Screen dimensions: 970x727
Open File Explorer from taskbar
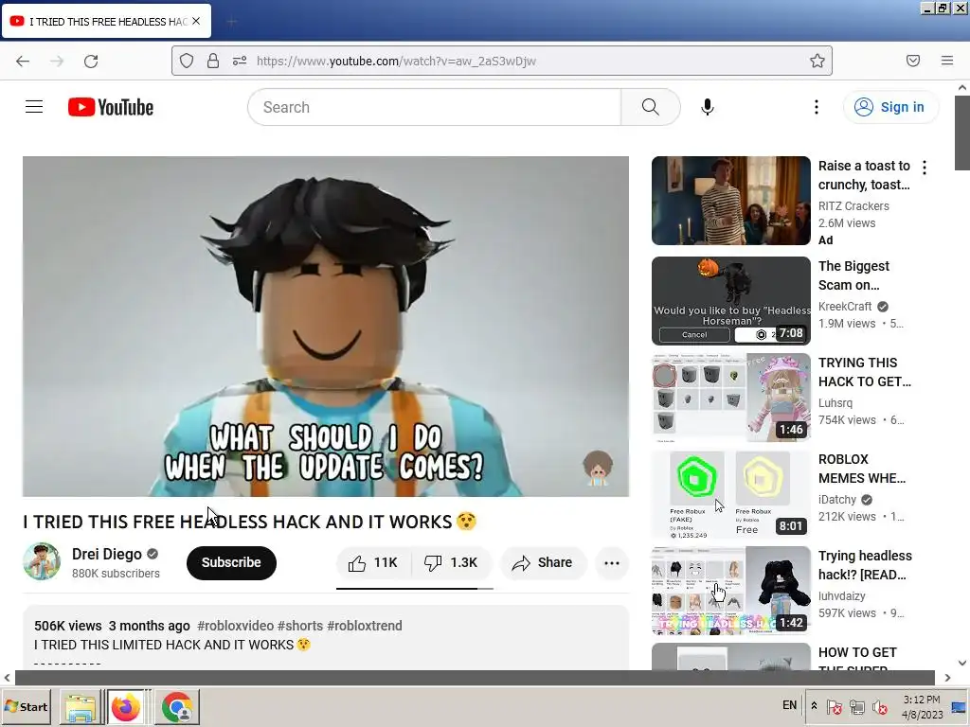(x=81, y=707)
